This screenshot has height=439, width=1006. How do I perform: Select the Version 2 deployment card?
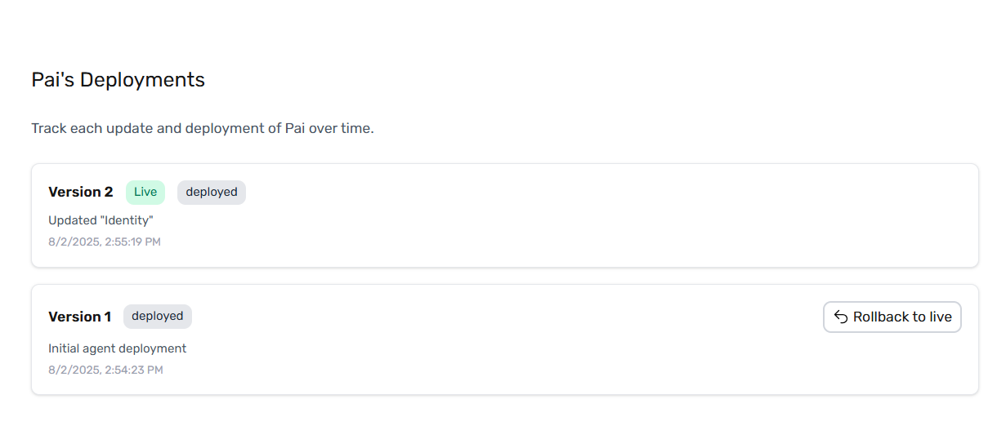(x=505, y=215)
